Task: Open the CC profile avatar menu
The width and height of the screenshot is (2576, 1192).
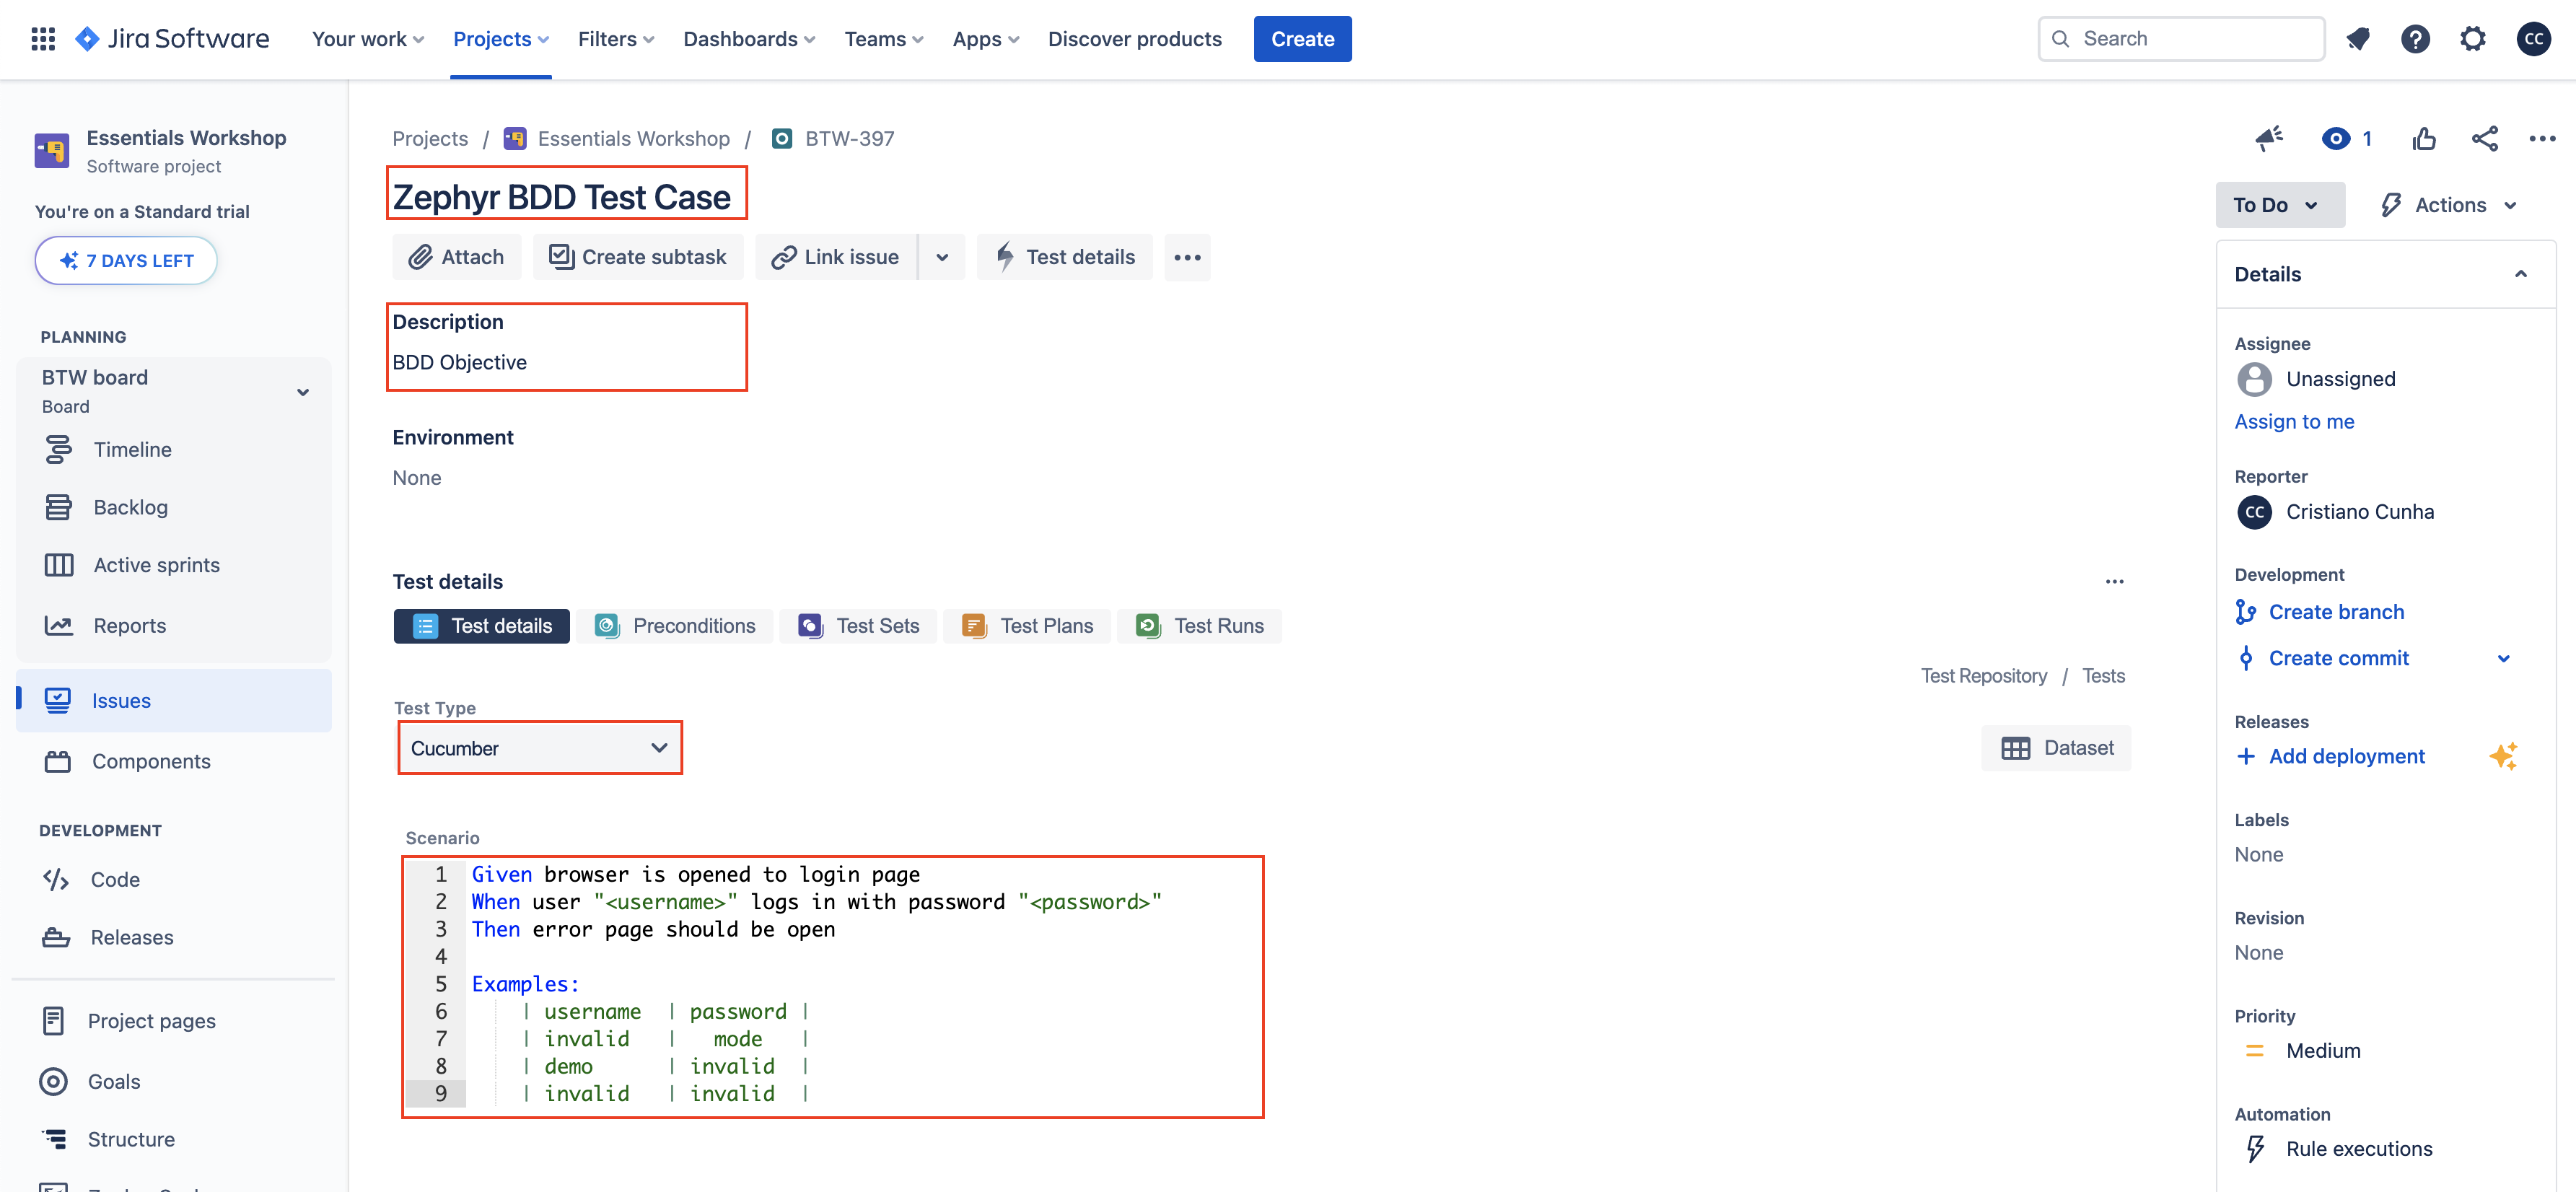Action: tap(2533, 39)
